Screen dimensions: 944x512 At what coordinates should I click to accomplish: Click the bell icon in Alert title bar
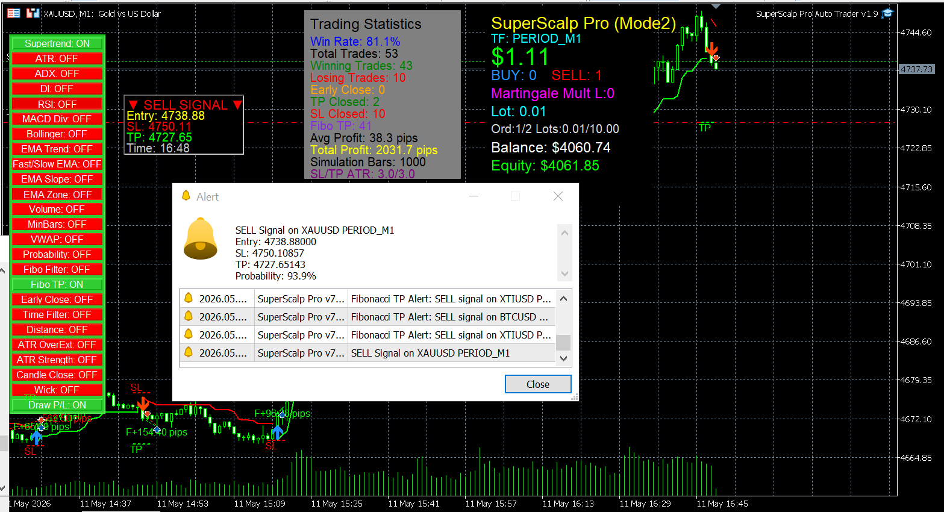186,196
